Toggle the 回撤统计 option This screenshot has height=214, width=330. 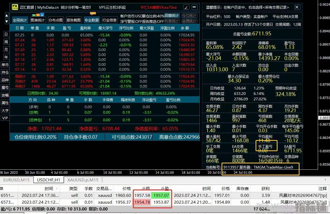172,15
